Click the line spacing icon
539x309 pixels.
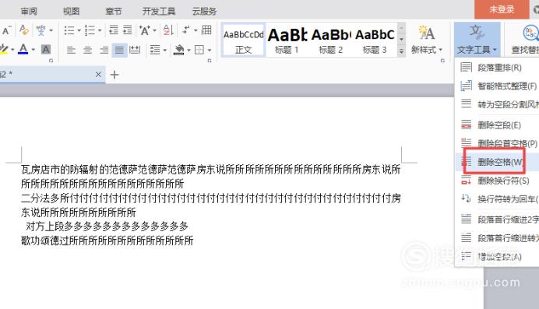pyautogui.click(x=155, y=50)
